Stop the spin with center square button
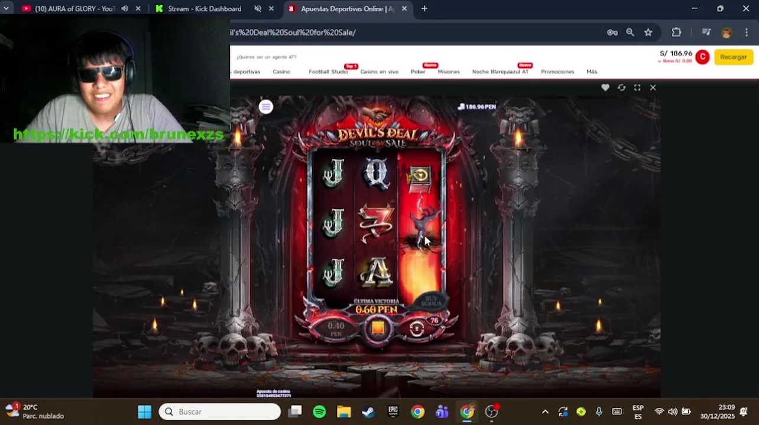This screenshot has width=759, height=425. [x=378, y=328]
